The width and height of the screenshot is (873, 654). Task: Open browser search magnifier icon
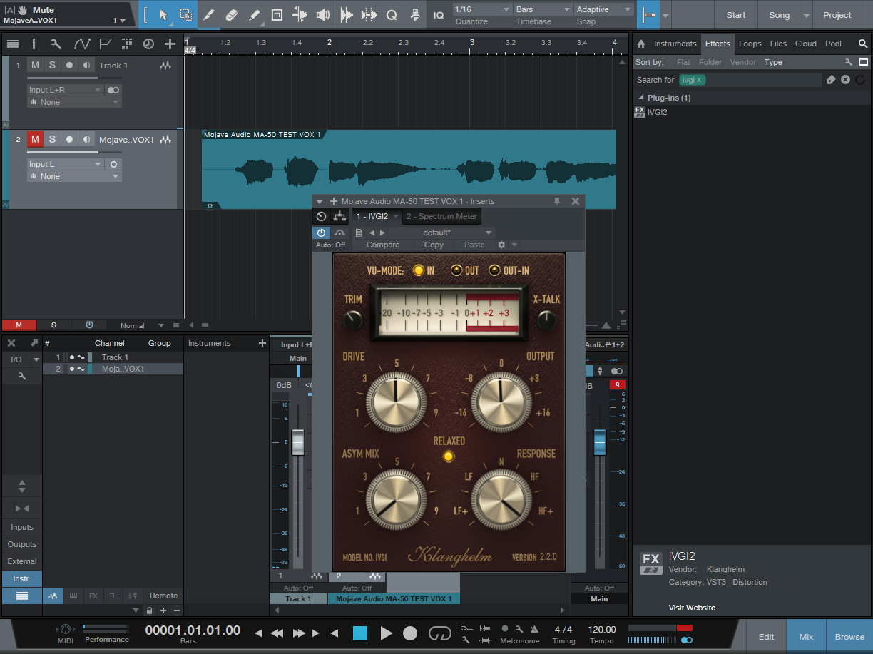(862, 44)
